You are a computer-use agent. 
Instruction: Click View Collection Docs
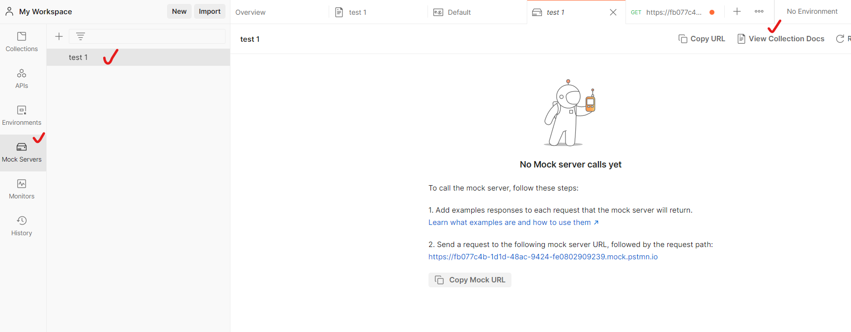[x=781, y=39]
